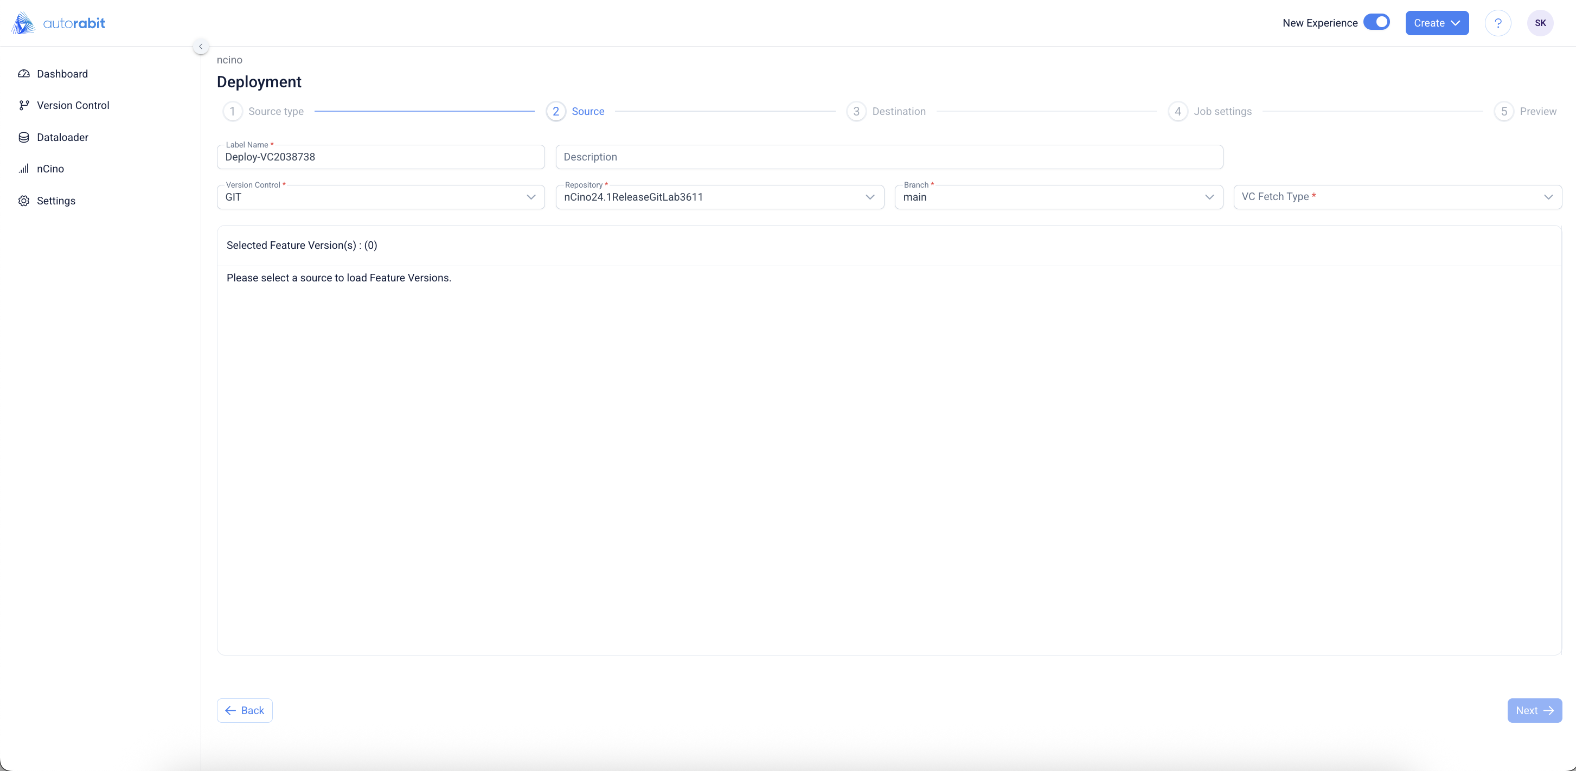Open the help question mark icon
1576x771 pixels.
(1498, 23)
